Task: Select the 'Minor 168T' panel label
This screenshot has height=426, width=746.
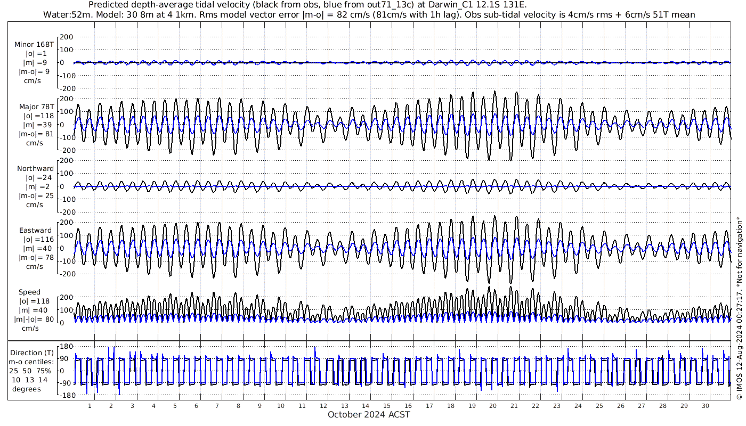Action: click(34, 44)
